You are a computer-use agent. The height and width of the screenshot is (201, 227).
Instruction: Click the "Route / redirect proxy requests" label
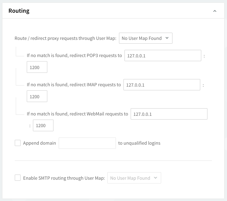[x=65, y=38]
